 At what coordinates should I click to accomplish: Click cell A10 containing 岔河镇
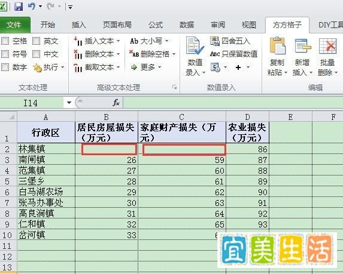46,235
